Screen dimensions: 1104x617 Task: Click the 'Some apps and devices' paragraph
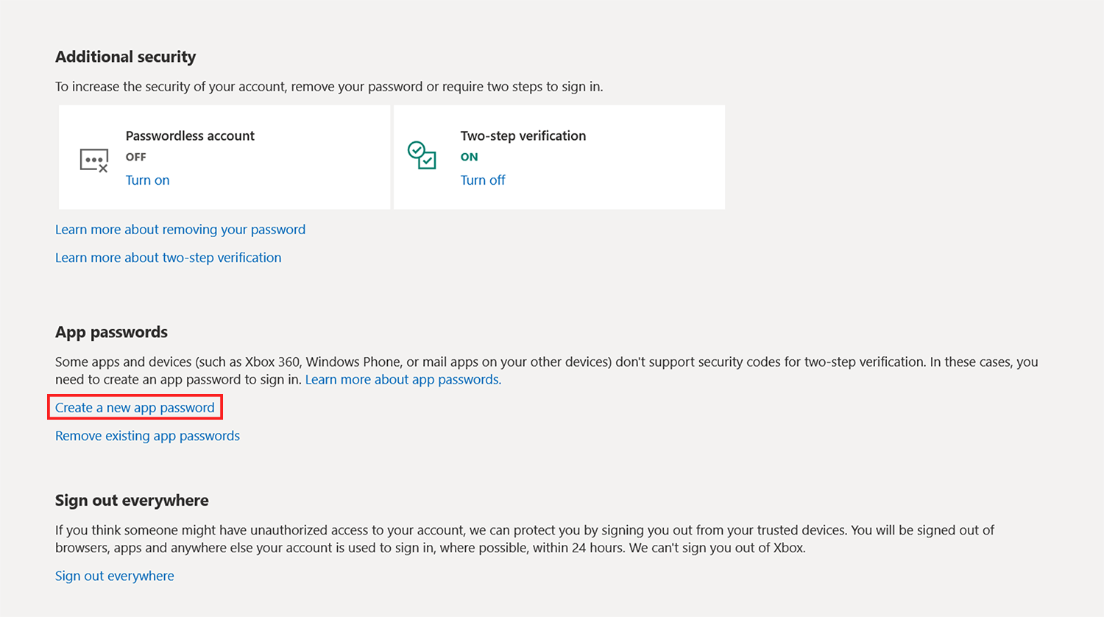point(547,371)
